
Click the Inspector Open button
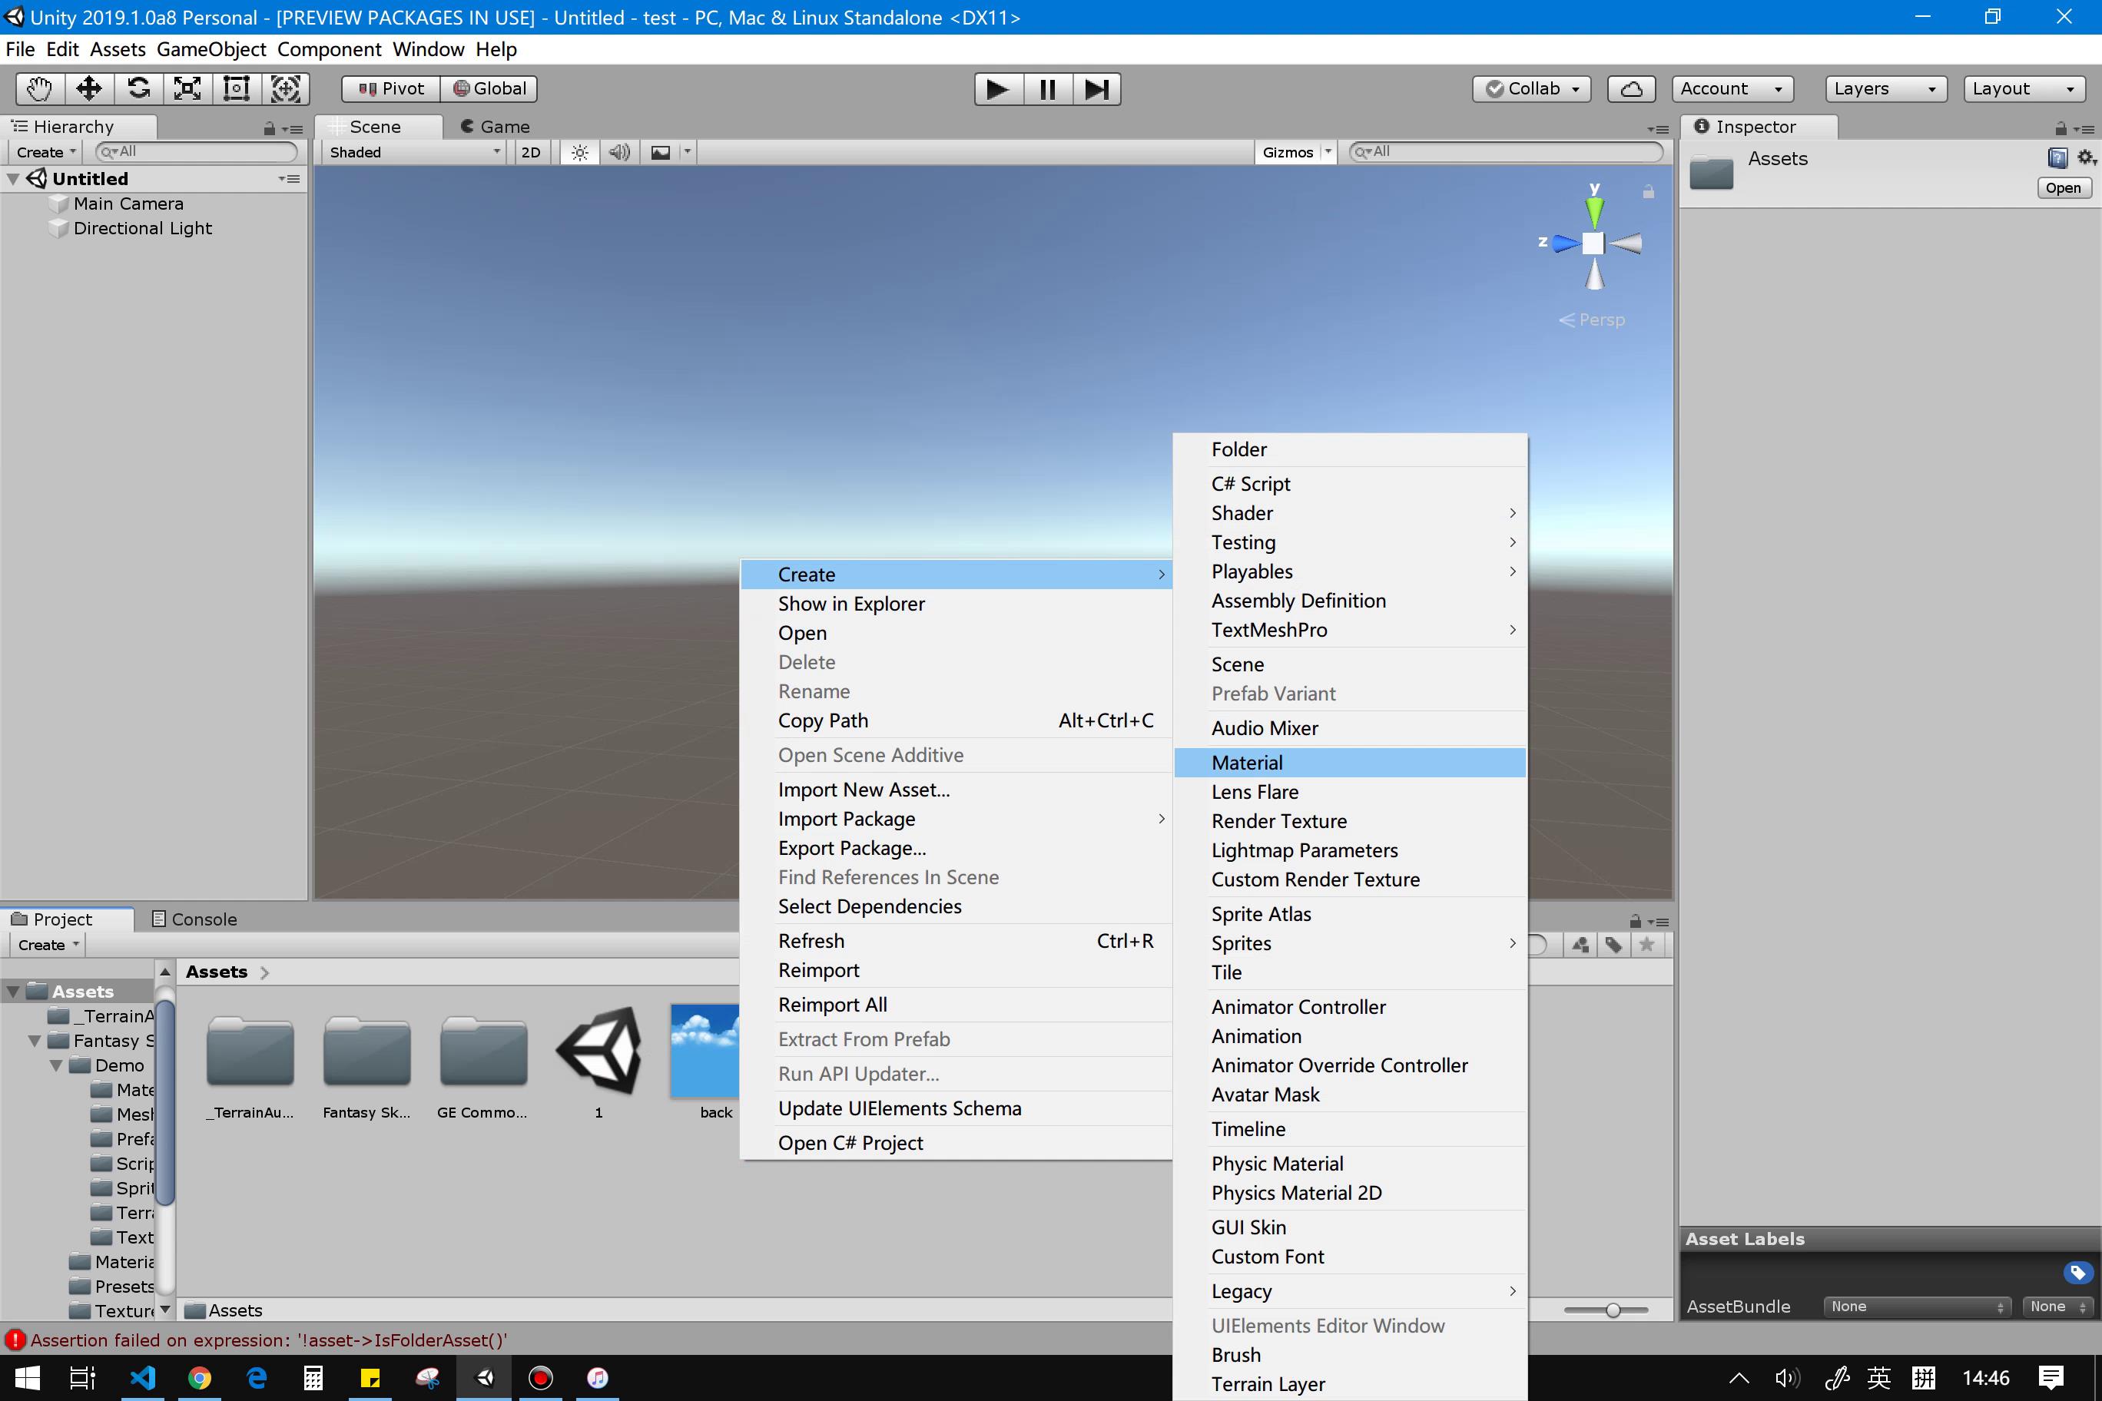click(x=2063, y=187)
